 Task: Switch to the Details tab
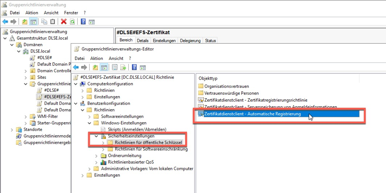(143, 40)
